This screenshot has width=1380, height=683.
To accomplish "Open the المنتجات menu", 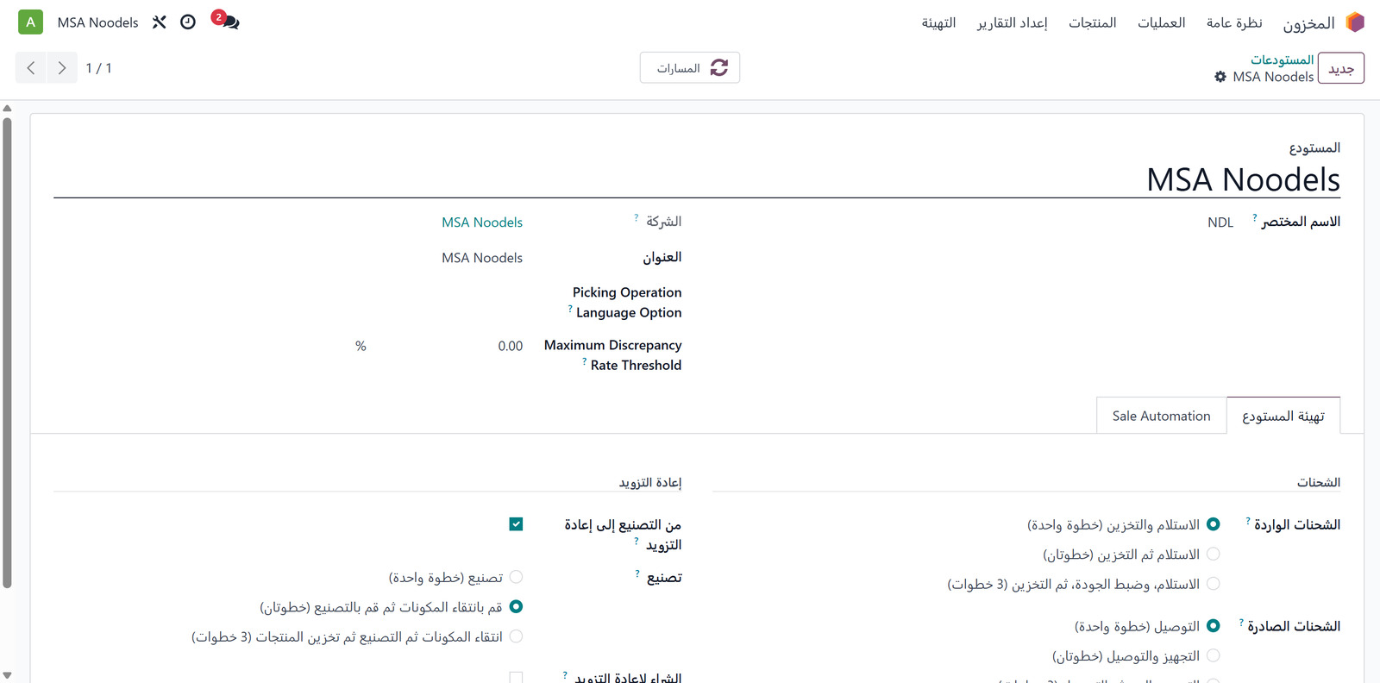I will coord(1093,22).
